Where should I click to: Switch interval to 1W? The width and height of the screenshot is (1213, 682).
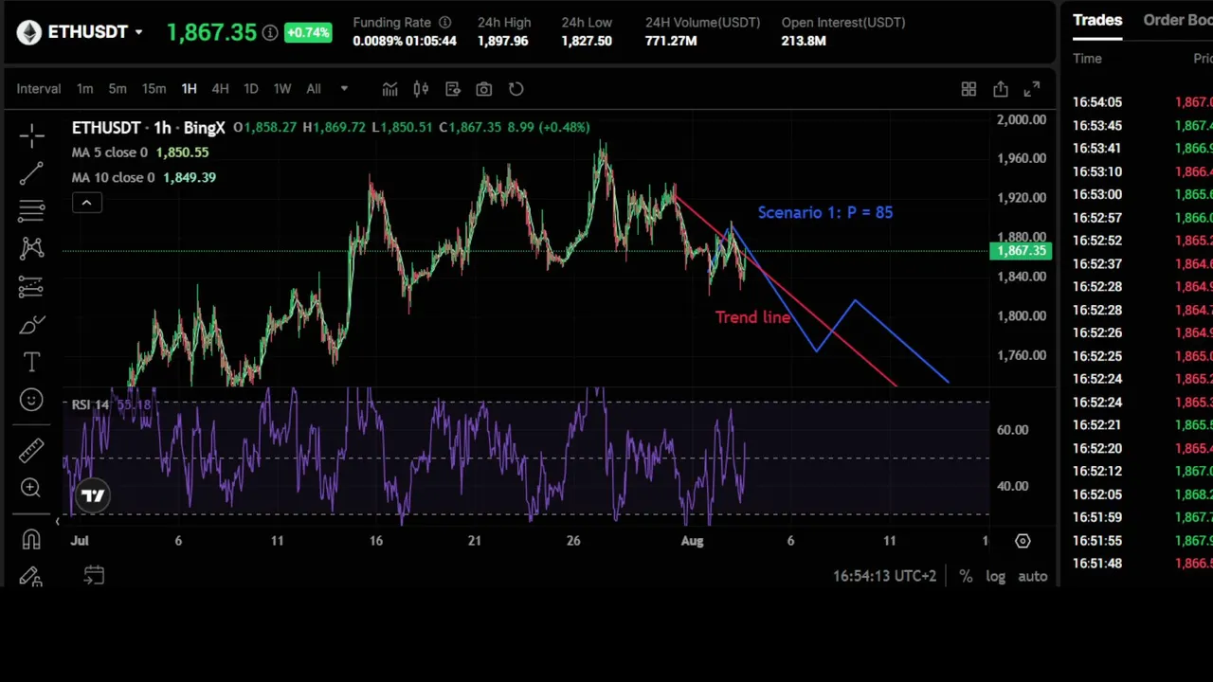pyautogui.click(x=282, y=89)
